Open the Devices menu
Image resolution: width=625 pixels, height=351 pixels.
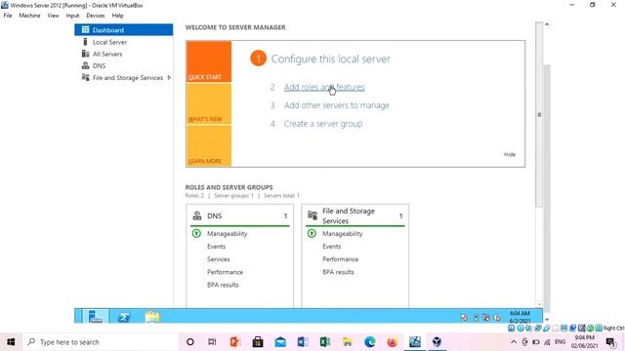pyautogui.click(x=96, y=16)
